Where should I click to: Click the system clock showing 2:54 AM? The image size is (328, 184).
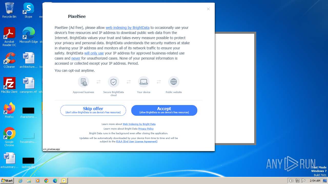(315, 181)
